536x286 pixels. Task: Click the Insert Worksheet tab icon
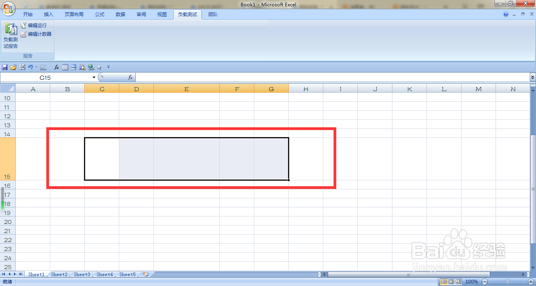point(146,274)
